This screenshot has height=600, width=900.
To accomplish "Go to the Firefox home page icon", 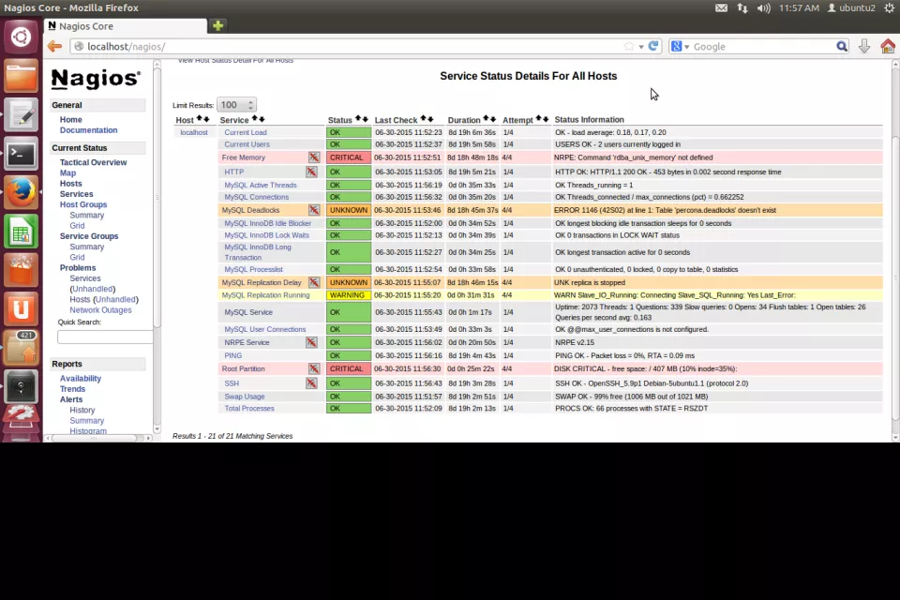I will point(888,47).
